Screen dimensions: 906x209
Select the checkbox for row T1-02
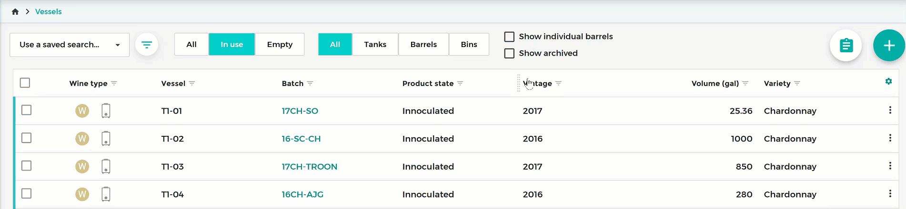[27, 138]
